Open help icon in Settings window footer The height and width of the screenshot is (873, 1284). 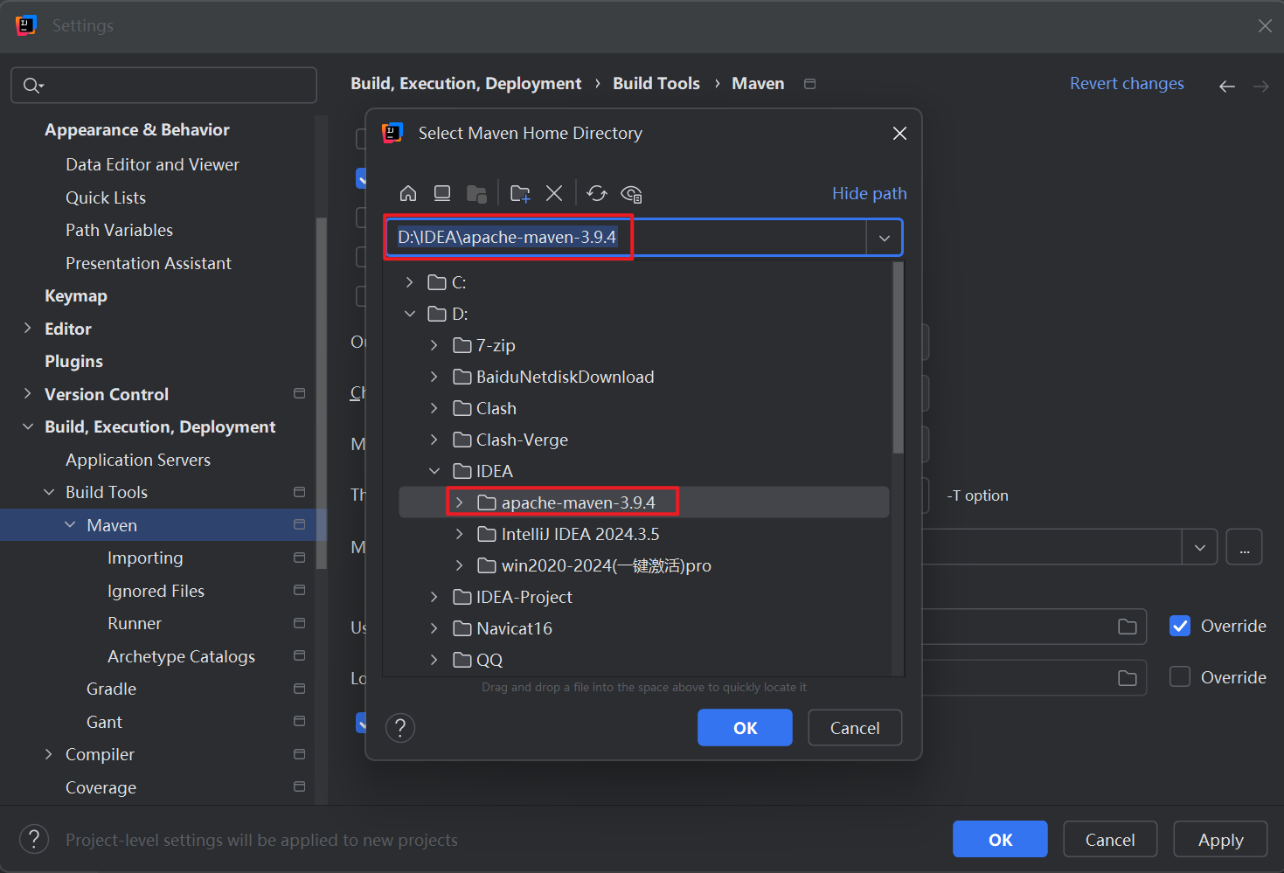pyautogui.click(x=34, y=839)
